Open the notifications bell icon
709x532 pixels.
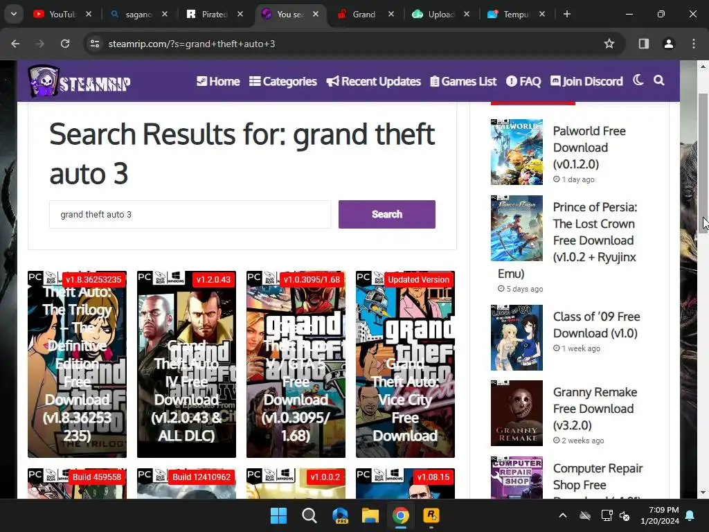click(690, 515)
